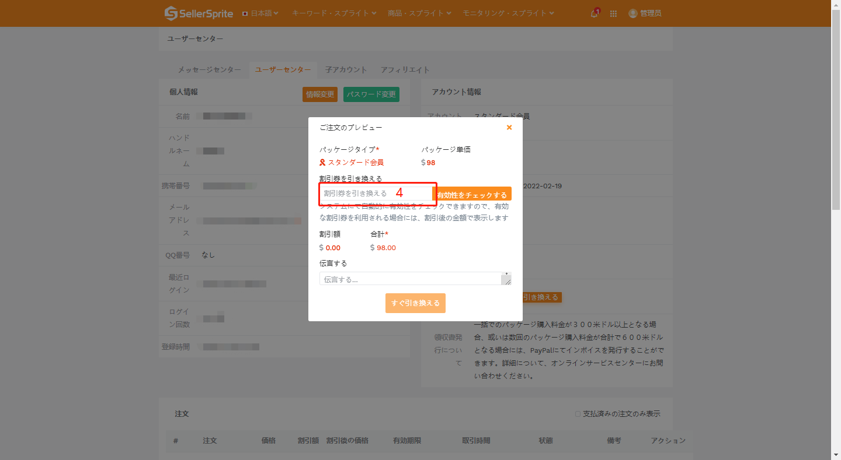Viewport: 841px width, 460px height.
Task: Click the SellerSprite logo
Action: click(x=199, y=13)
